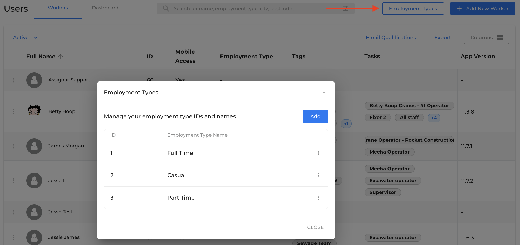The image size is (520, 245).
Task: Click Betty Boop's profile picture
Action: (34, 111)
